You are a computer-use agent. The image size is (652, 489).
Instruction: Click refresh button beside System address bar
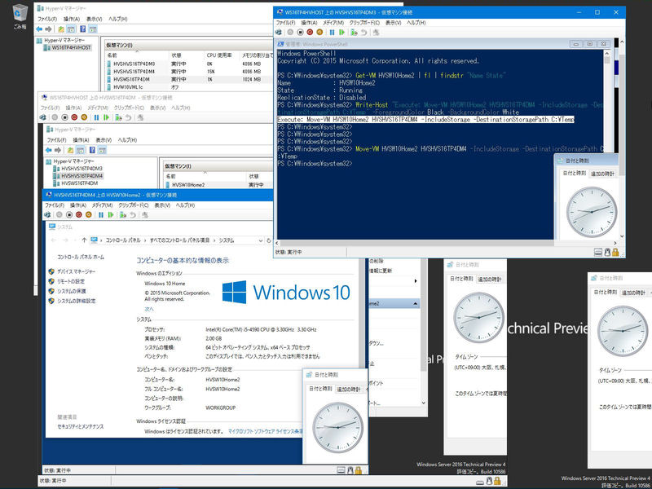point(269,240)
